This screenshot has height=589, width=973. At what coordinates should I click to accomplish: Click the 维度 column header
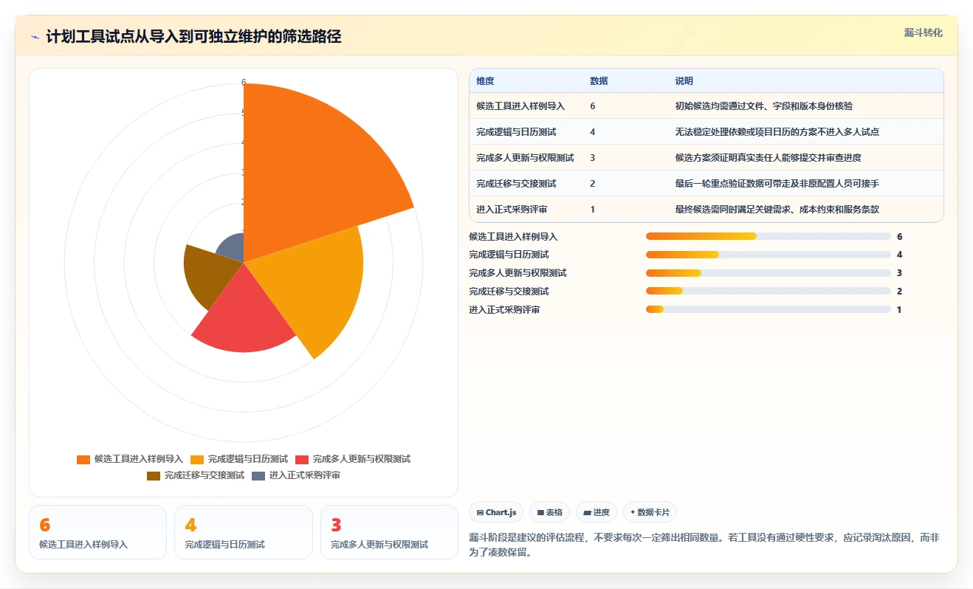pyautogui.click(x=486, y=81)
